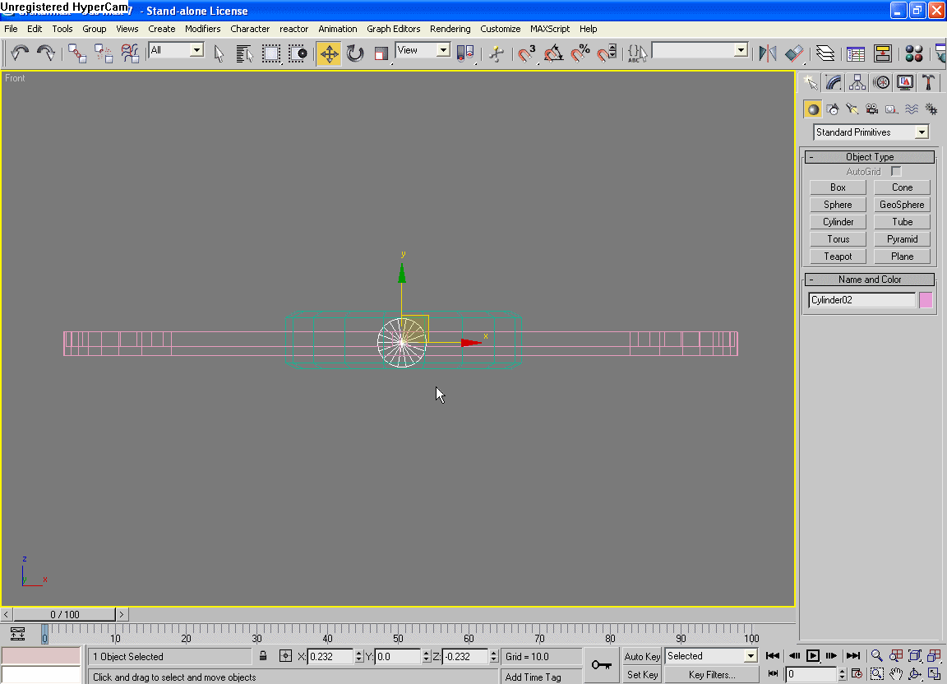
Task: Toggle the Auto Key animation mode
Action: click(x=642, y=656)
